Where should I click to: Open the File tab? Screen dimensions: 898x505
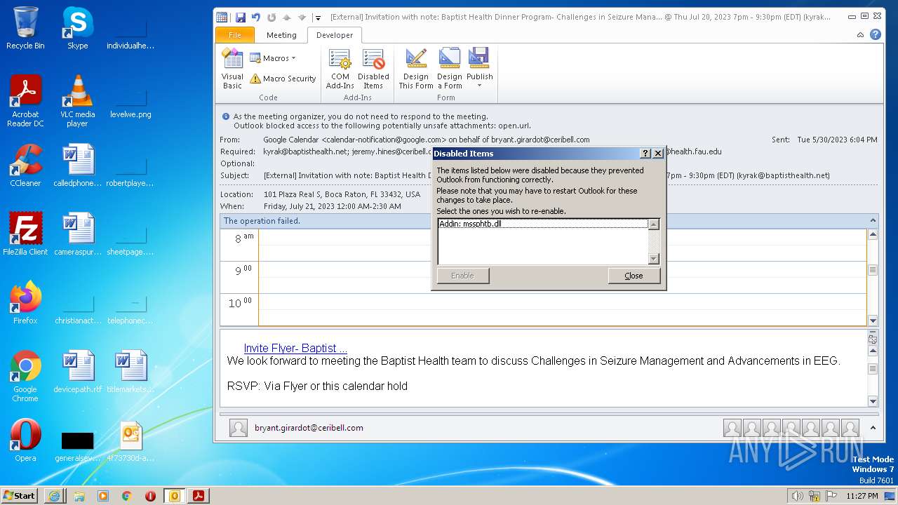coord(235,35)
